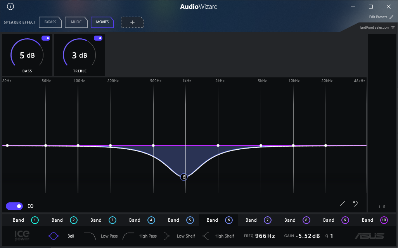Click the EQ point on 2kHz line
The width and height of the screenshot is (398, 248).
[x=218, y=145]
